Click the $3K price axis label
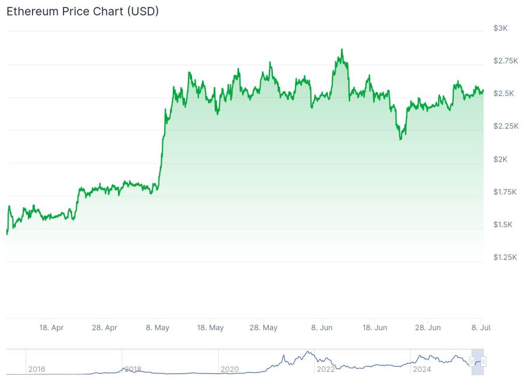 tap(500, 28)
